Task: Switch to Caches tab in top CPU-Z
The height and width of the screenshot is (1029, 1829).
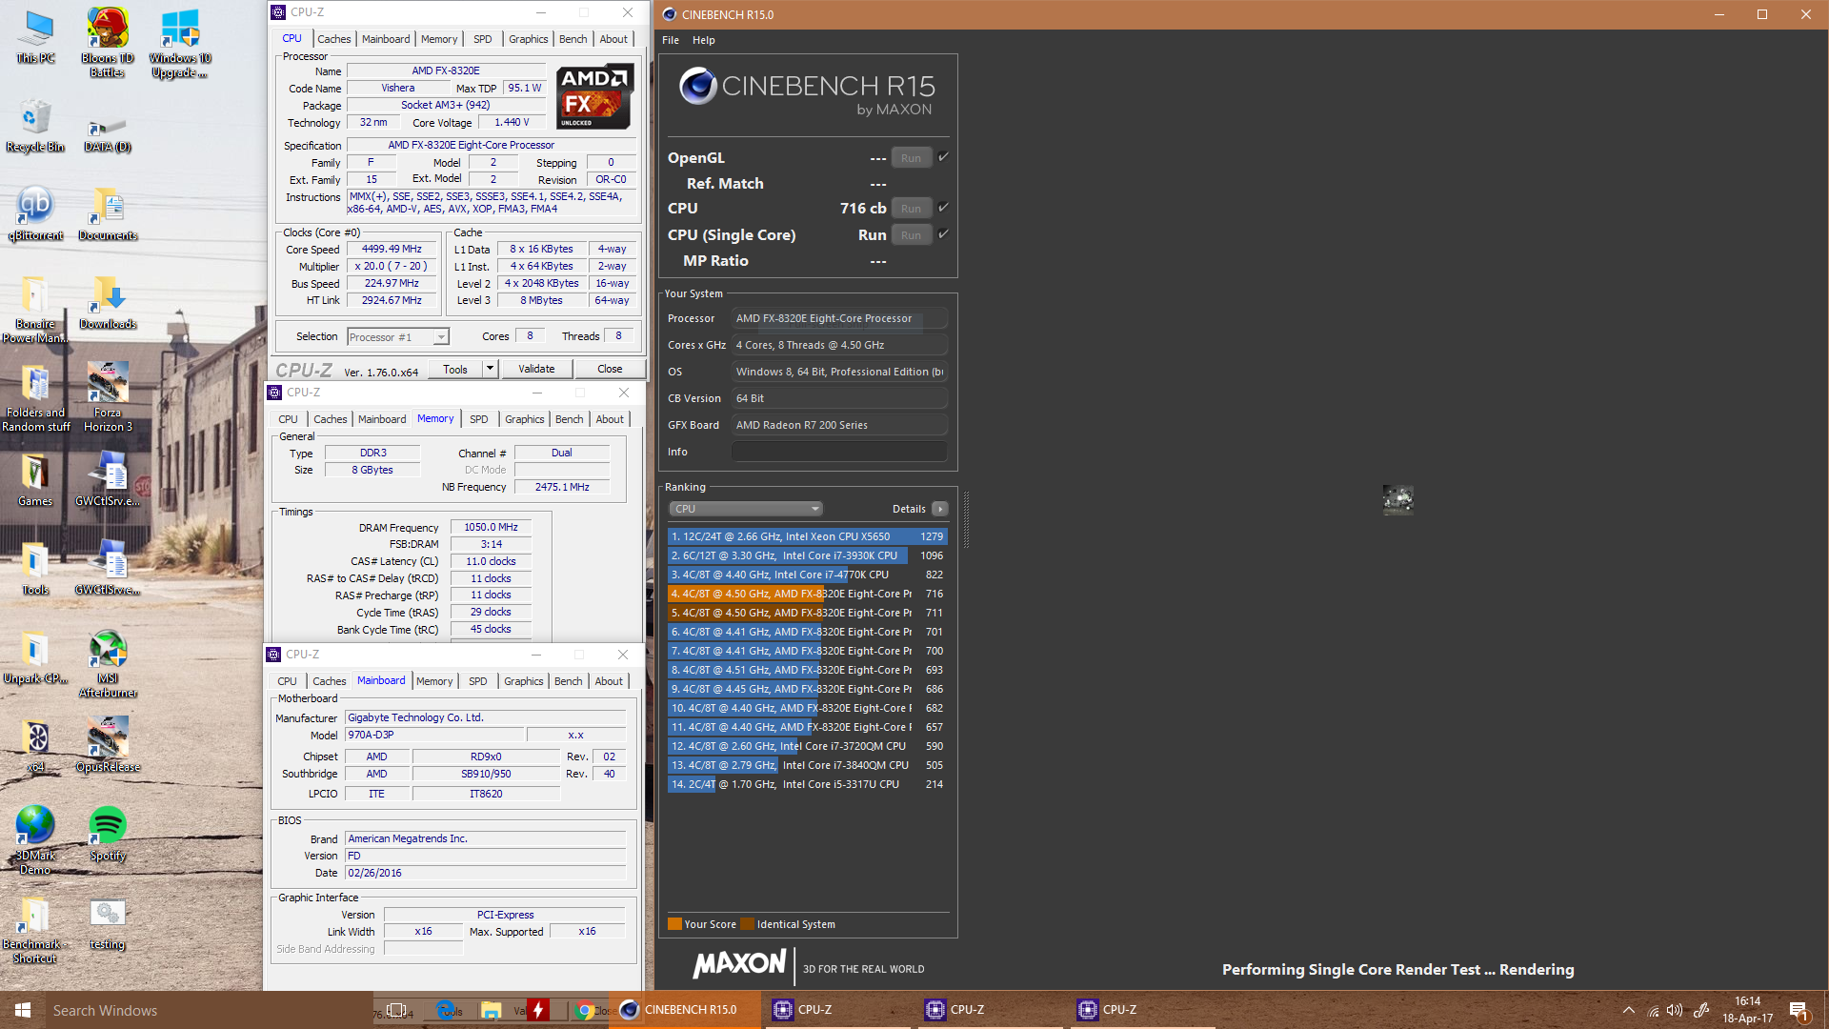Action: [334, 39]
